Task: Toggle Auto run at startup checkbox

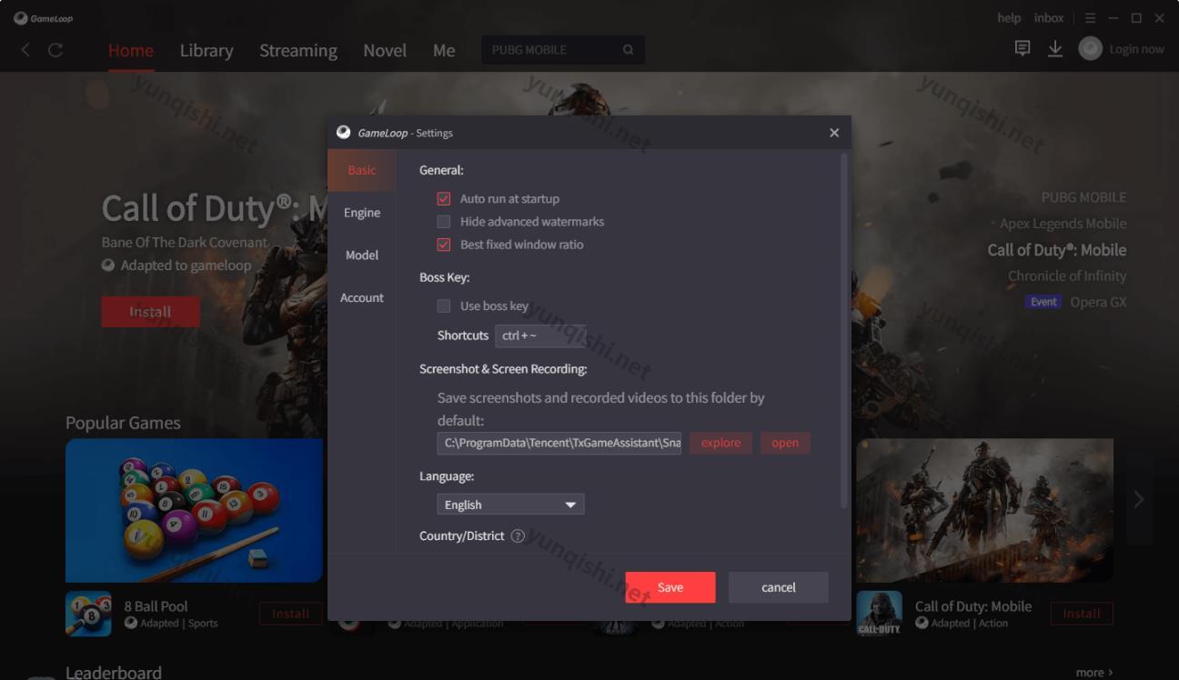Action: (x=444, y=199)
